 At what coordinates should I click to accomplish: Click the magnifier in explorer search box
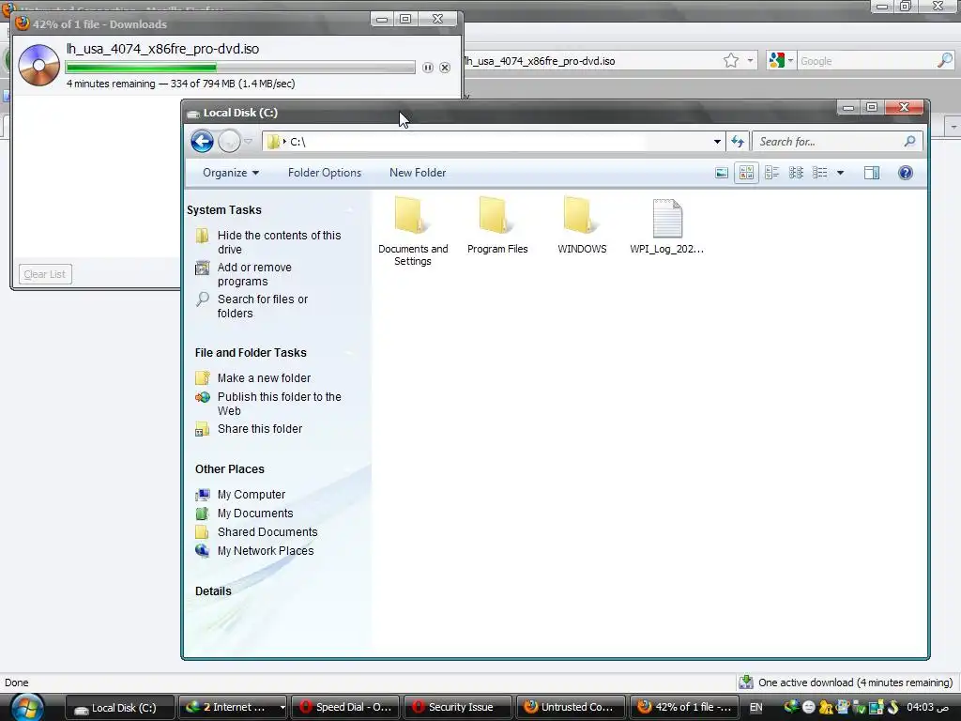pos(910,142)
